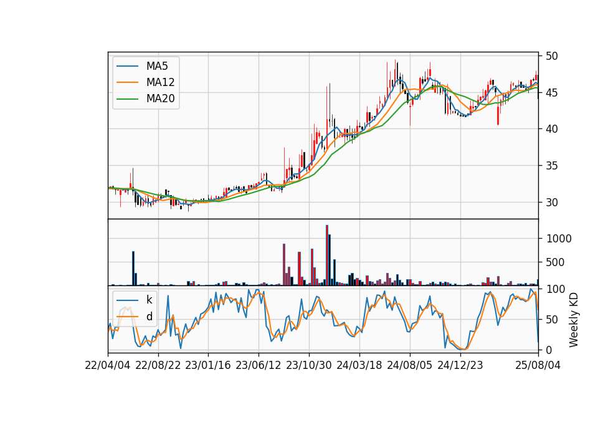Click the d legend label in KD panel
The width and height of the screenshot is (598, 430).
[149, 317]
